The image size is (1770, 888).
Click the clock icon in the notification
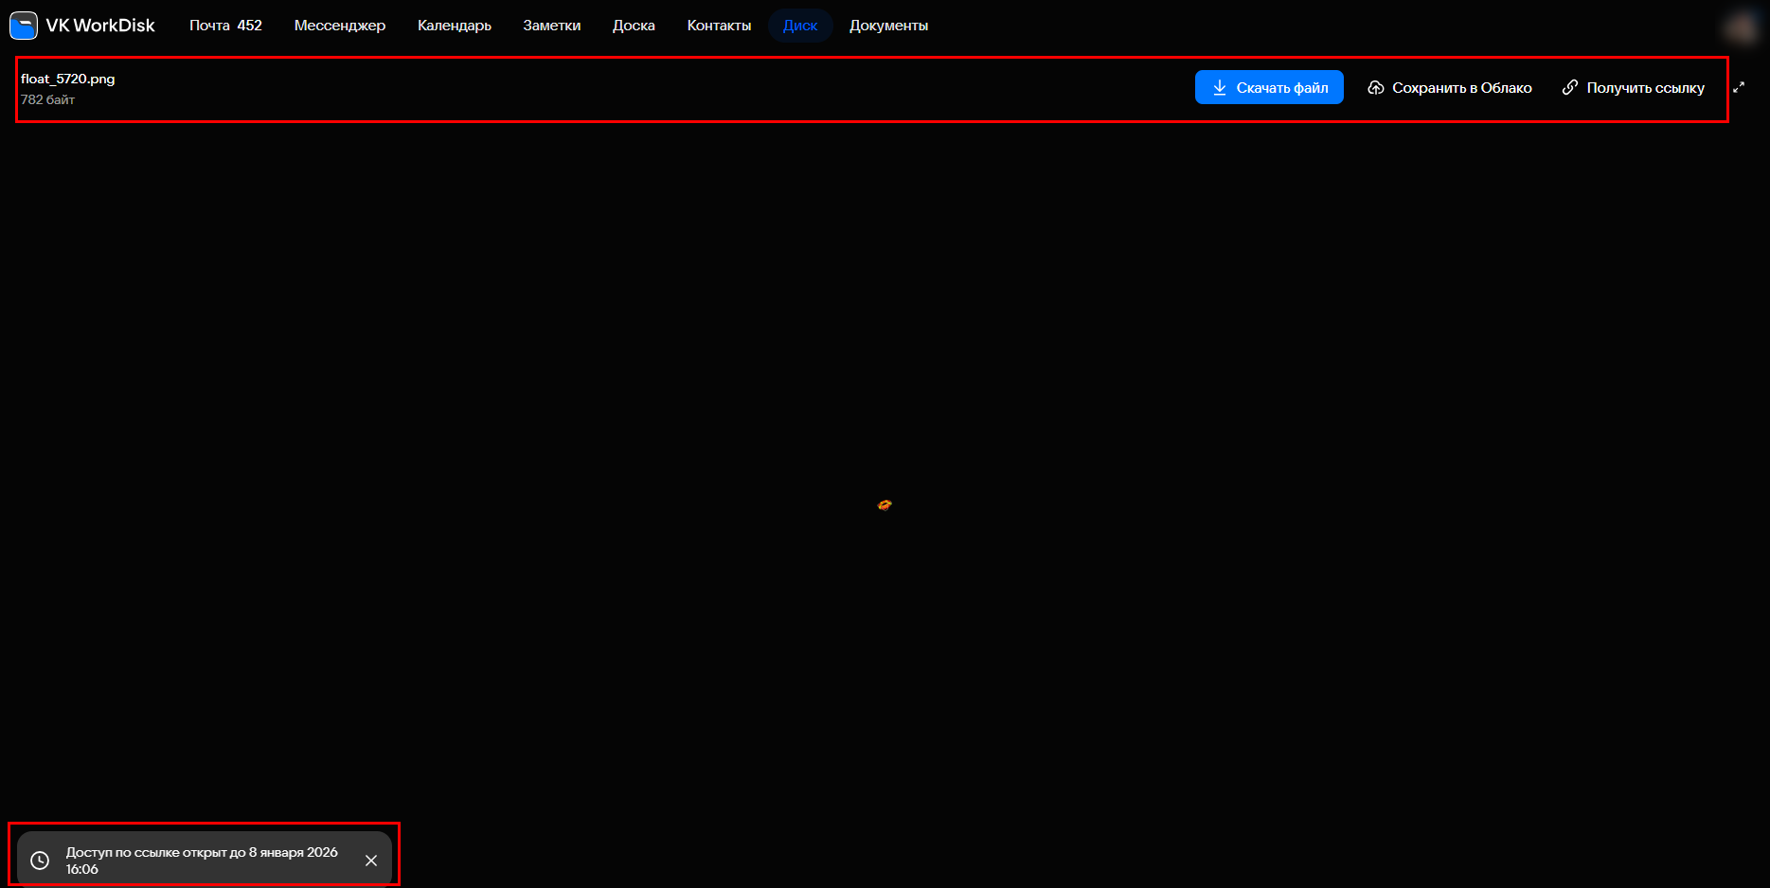40,861
